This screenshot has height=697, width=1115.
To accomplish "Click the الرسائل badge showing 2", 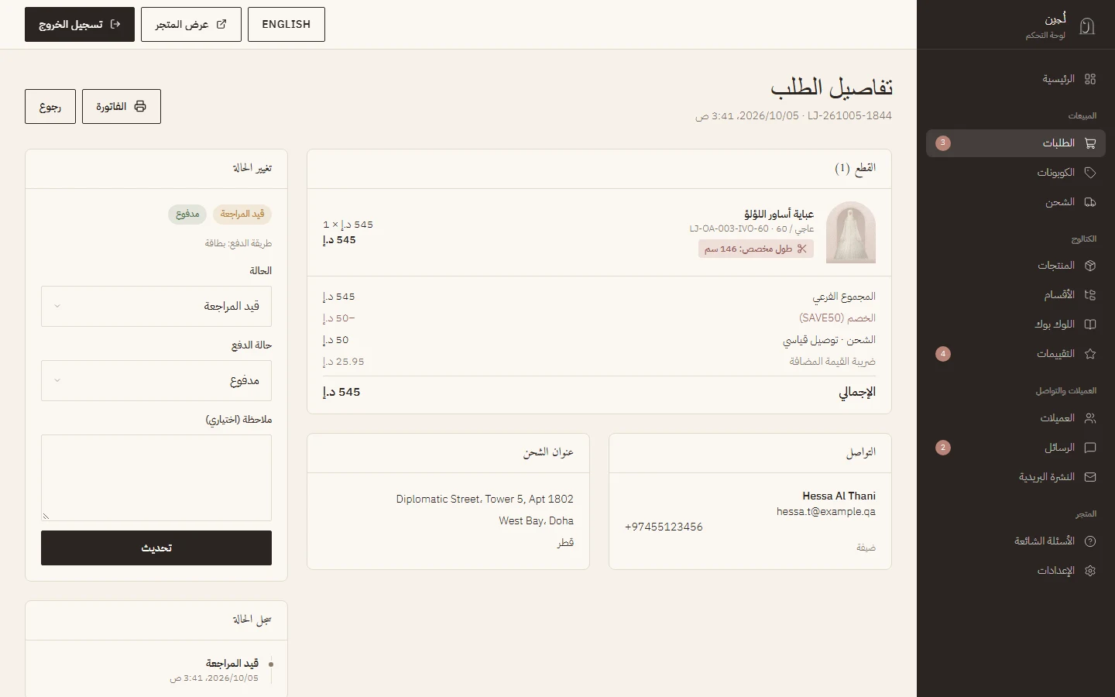I will [x=943, y=448].
